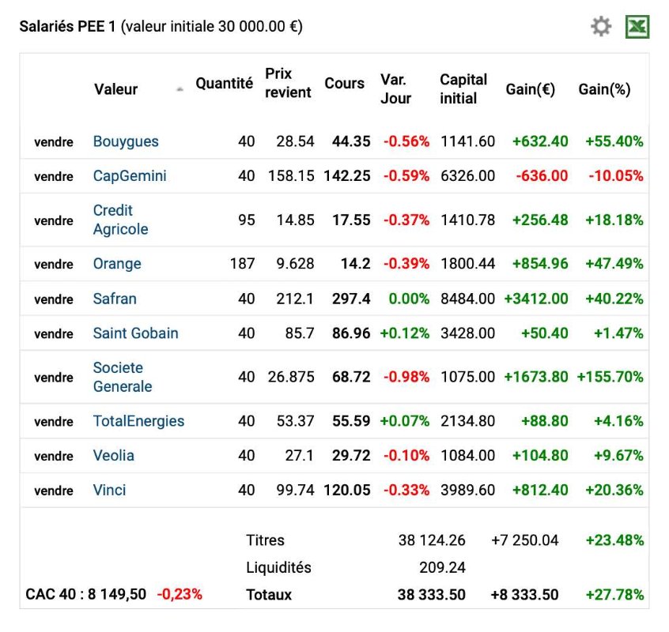
Task: Click the Cours column header
Action: (x=344, y=83)
